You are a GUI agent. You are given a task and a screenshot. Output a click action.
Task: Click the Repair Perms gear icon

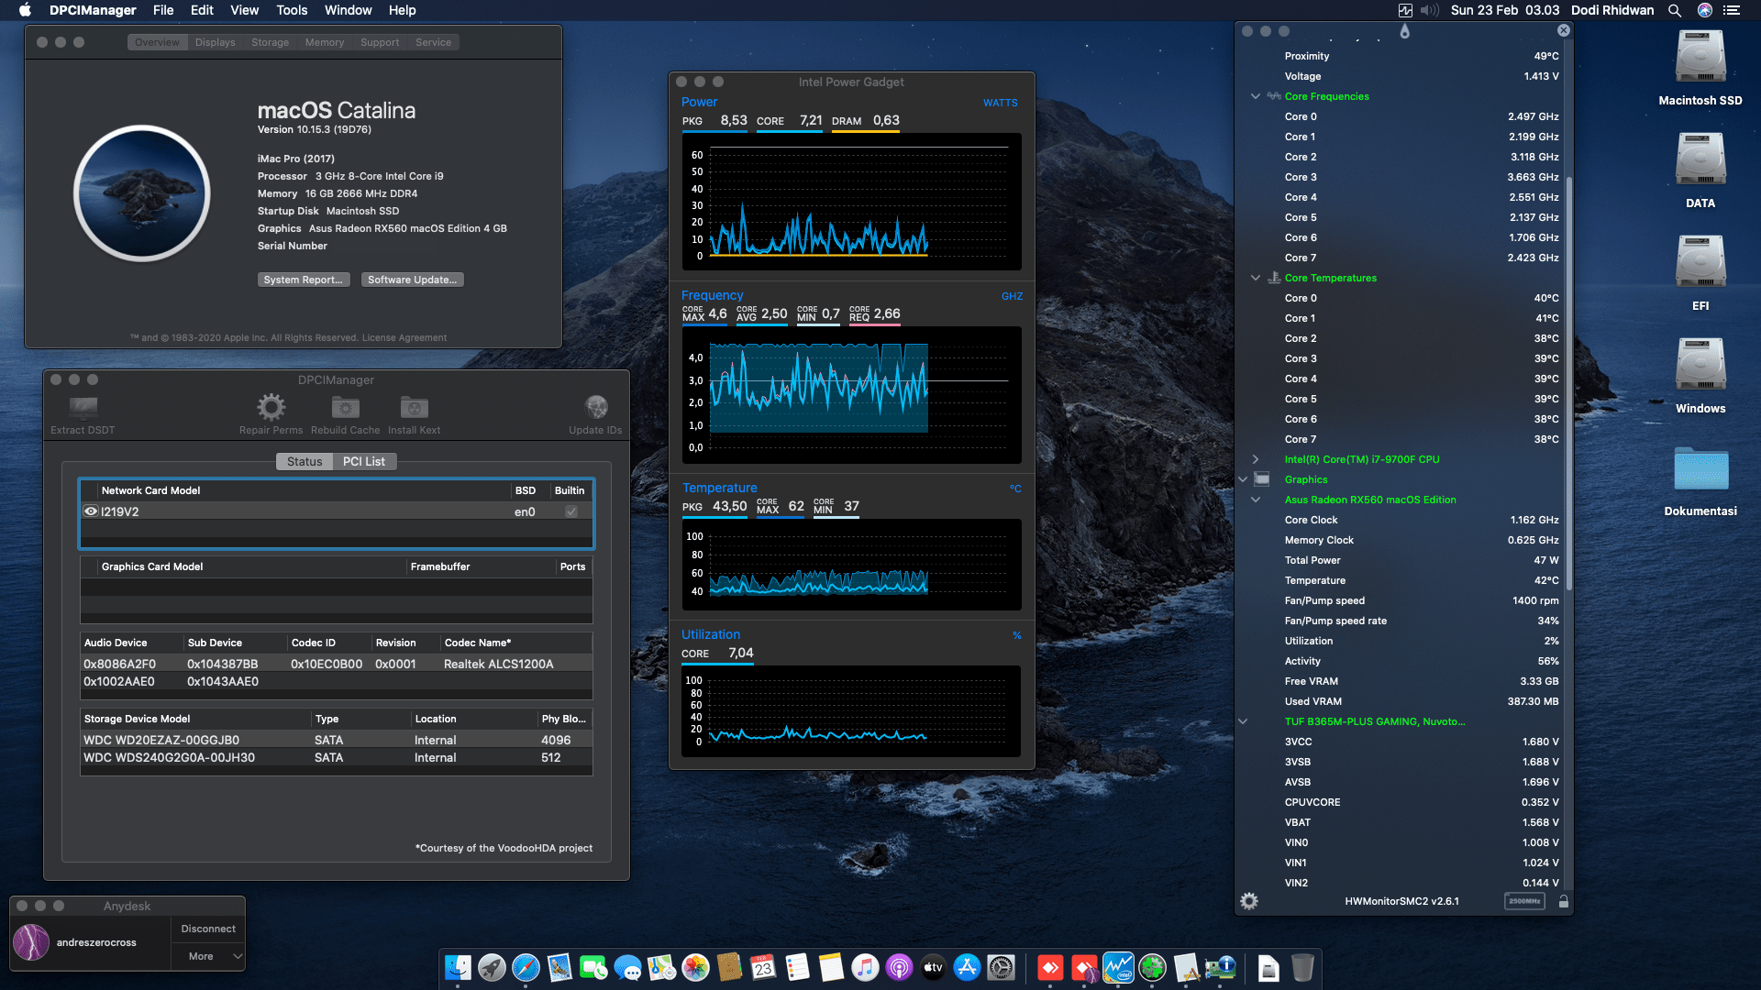pos(271,406)
